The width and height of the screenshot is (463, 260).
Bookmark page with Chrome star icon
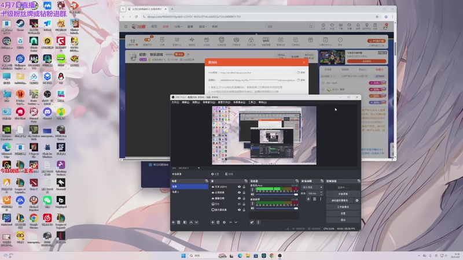pyautogui.click(x=377, y=17)
